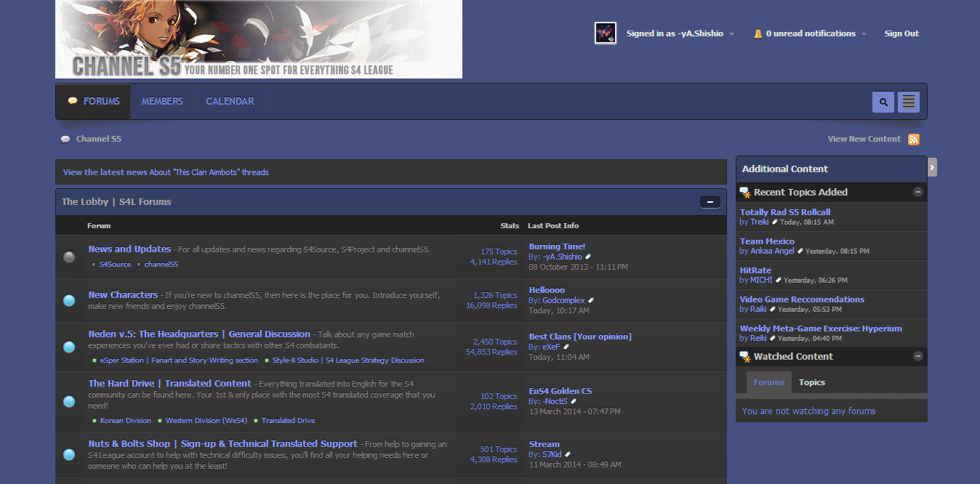This screenshot has height=484, width=980.
Task: Collapse the Watched Content block
Action: click(x=918, y=356)
